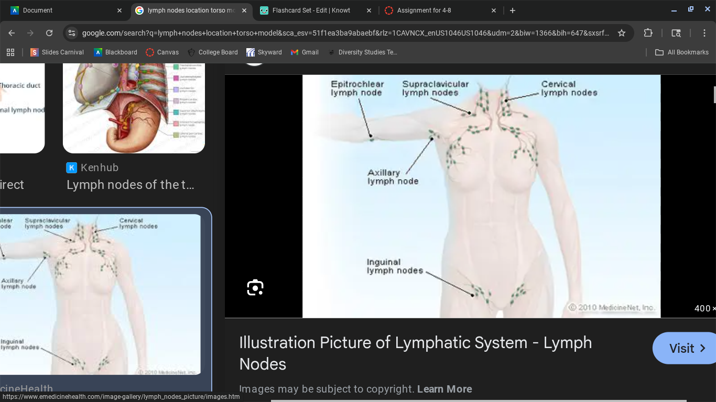Open a new tab with plus button
Screen dimensions: 716x402
click(x=513, y=10)
